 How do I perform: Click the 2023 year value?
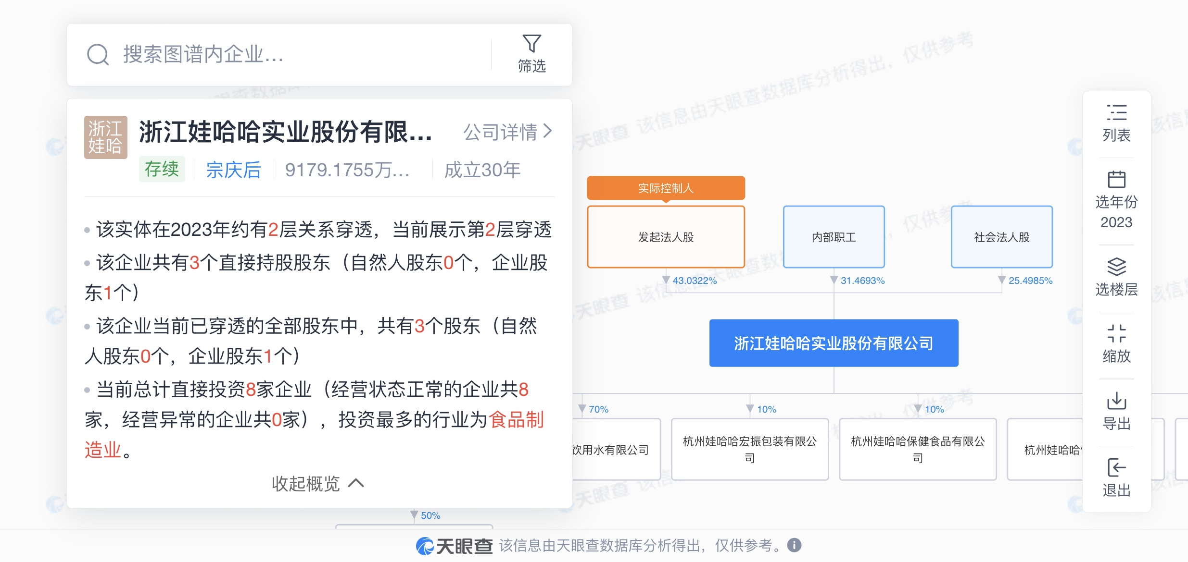[1116, 222]
